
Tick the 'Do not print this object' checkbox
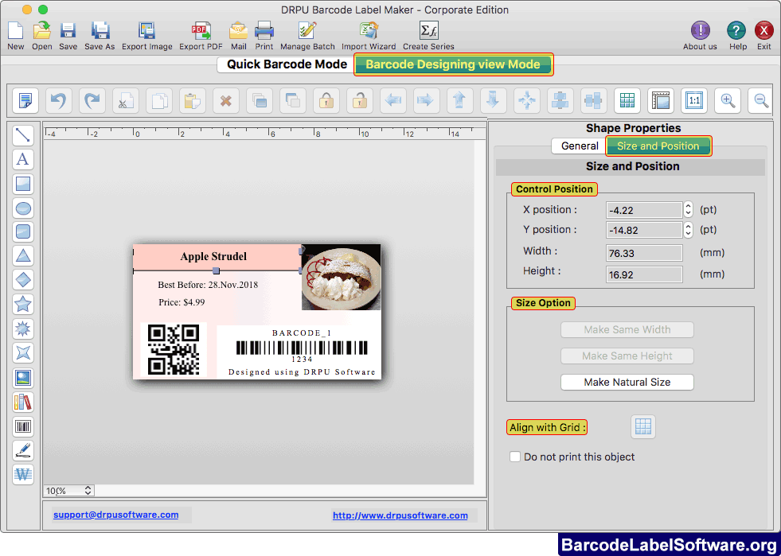515,457
